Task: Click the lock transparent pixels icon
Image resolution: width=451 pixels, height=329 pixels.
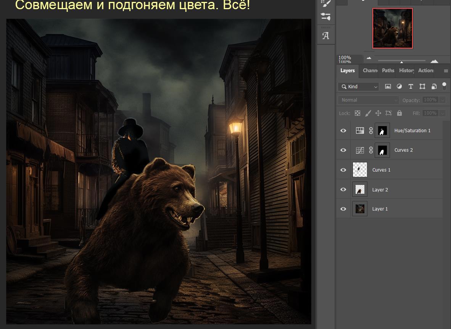Action: click(x=358, y=113)
